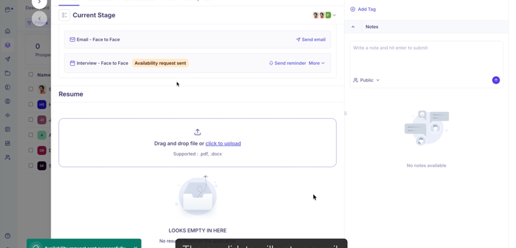Switch to the Current Stage assignees dropdown
Image resolution: width=516 pixels, height=248 pixels.
pyautogui.click(x=334, y=15)
